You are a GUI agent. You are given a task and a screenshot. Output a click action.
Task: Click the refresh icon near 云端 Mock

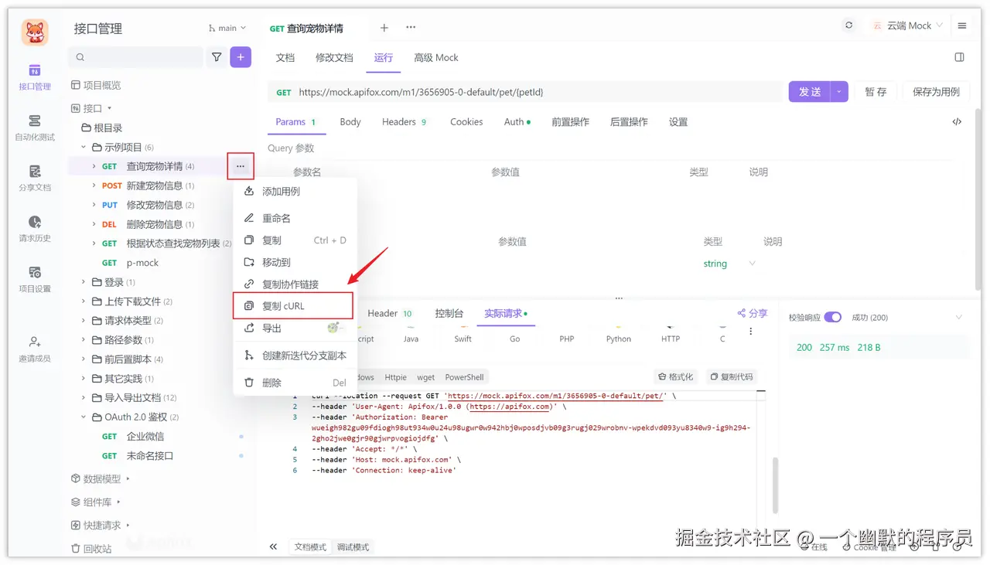848,26
